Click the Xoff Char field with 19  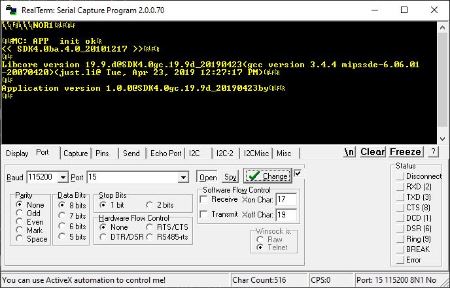click(286, 215)
